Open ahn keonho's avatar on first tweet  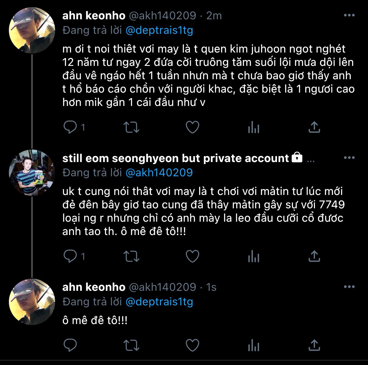[32, 31]
